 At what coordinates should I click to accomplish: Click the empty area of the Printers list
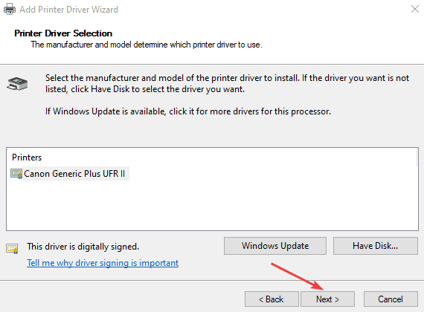tap(212, 205)
